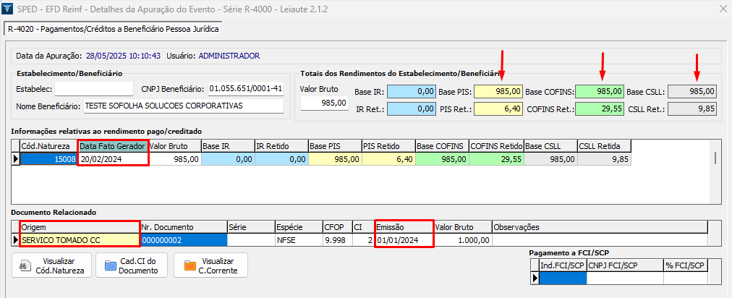The image size is (732, 298).
Task: Select document number 000000002 cell
Action: point(183,239)
